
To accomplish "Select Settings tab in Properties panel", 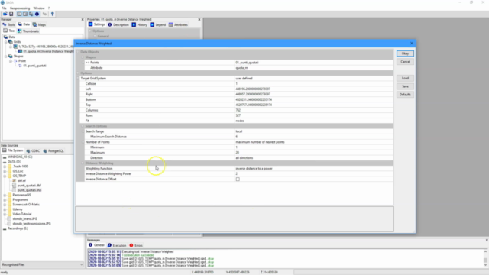I will (x=96, y=24).
